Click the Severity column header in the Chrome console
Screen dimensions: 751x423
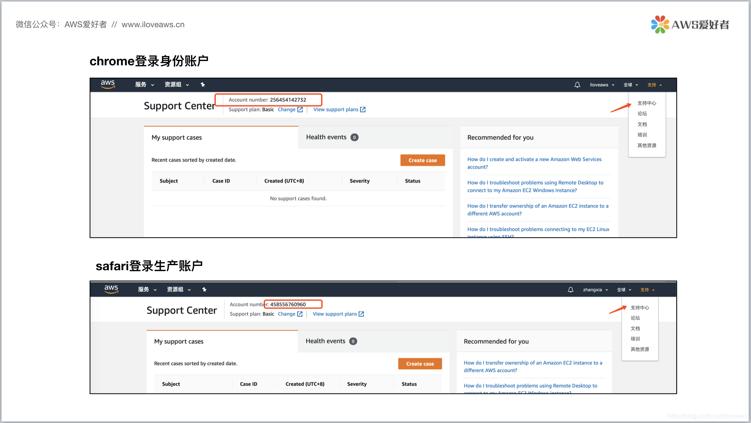pos(360,181)
